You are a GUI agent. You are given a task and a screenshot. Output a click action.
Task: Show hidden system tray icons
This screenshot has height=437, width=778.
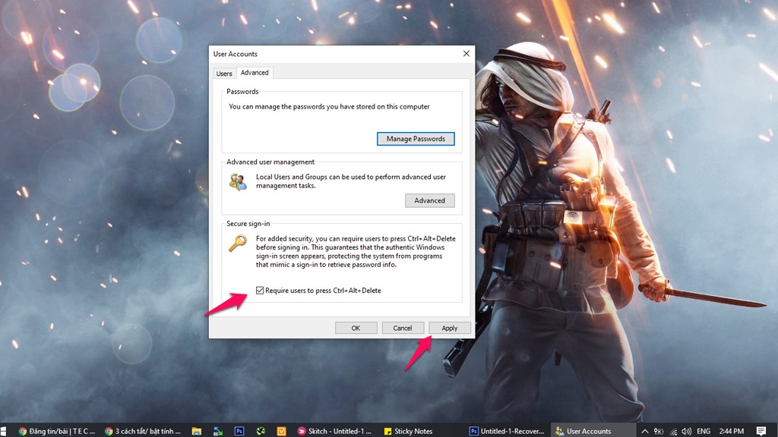(x=645, y=431)
